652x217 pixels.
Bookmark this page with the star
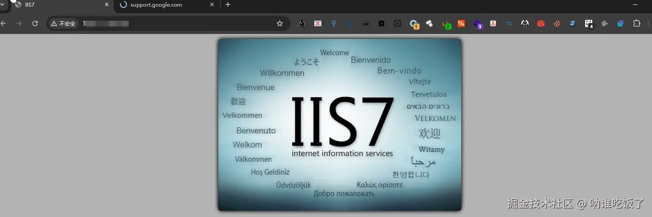point(280,23)
